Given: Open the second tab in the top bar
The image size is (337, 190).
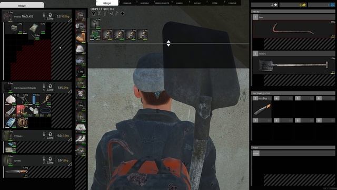Looking at the screenshot, I should click(127, 3).
